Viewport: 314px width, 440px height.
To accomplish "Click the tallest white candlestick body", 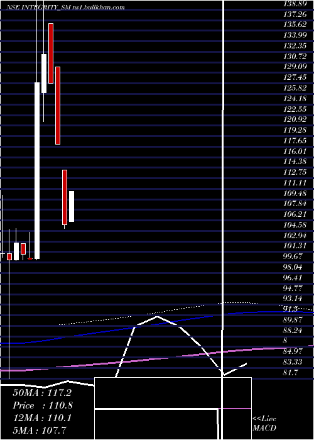I will tap(37, 170).
